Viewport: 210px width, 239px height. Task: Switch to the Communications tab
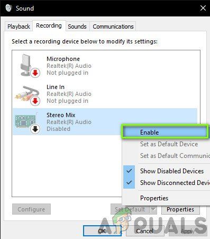(x=113, y=26)
